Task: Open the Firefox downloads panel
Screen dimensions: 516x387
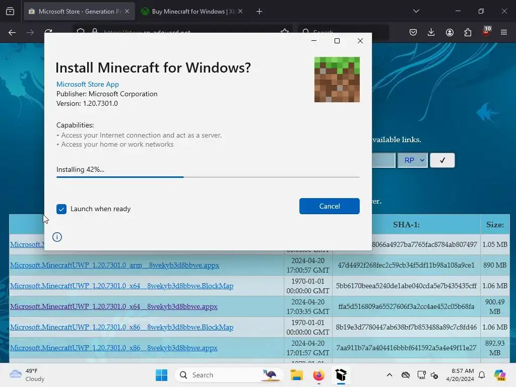Action: (x=431, y=32)
